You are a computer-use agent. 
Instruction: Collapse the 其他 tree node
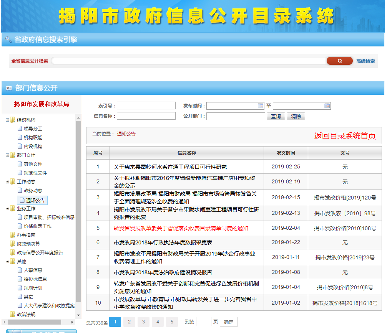pos(7,261)
